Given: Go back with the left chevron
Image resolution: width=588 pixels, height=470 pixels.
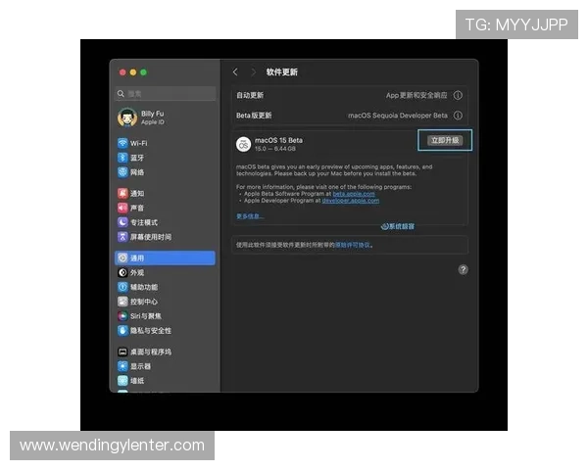Looking at the screenshot, I should [235, 71].
